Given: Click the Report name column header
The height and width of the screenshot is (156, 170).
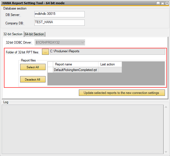Looking at the screenshot, I should point(75,64).
